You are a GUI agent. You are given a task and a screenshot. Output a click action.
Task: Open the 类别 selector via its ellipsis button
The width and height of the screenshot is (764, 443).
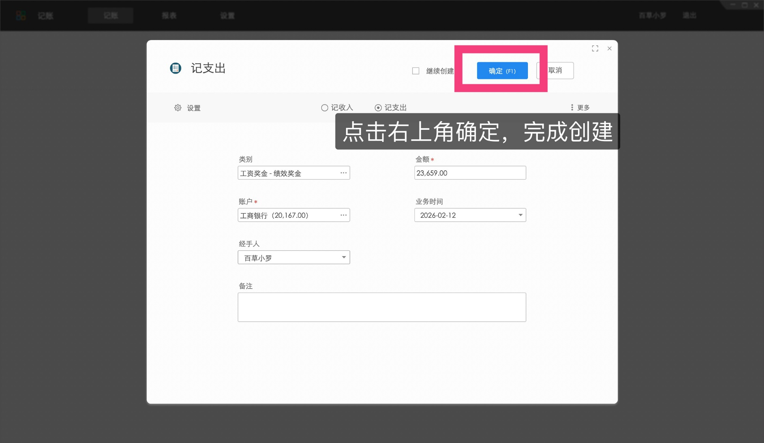343,172
